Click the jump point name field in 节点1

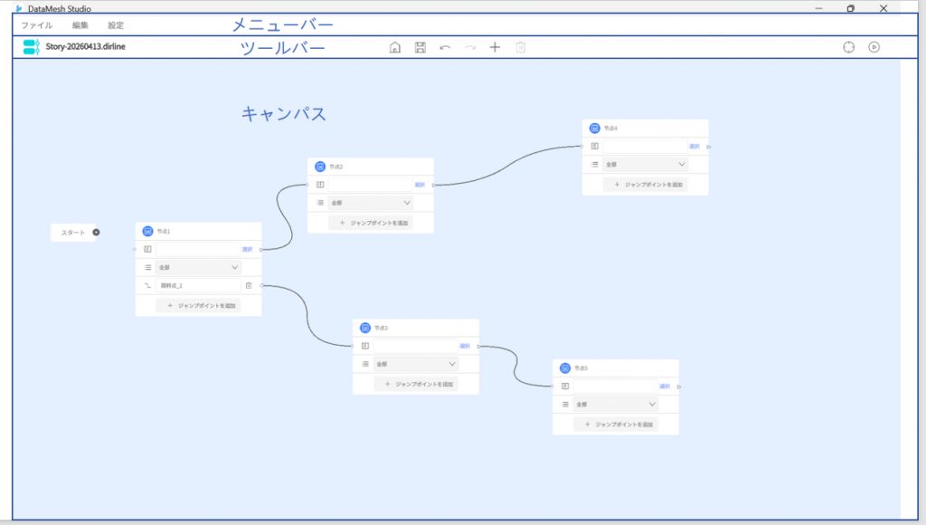197,285
